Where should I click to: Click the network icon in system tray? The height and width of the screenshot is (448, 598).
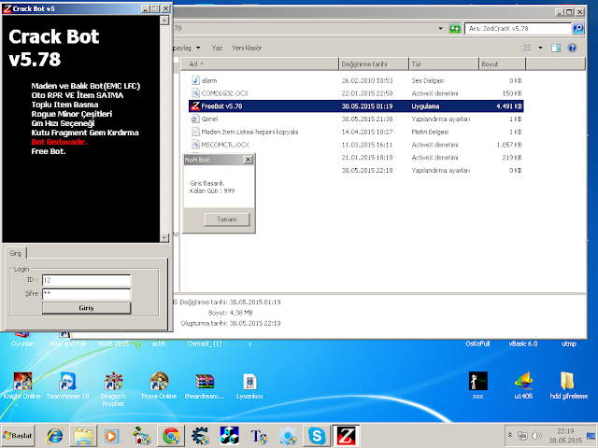pos(522,436)
